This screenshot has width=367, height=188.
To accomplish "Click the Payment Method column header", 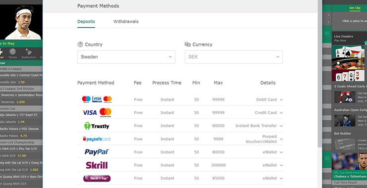I will pyautogui.click(x=96, y=83).
